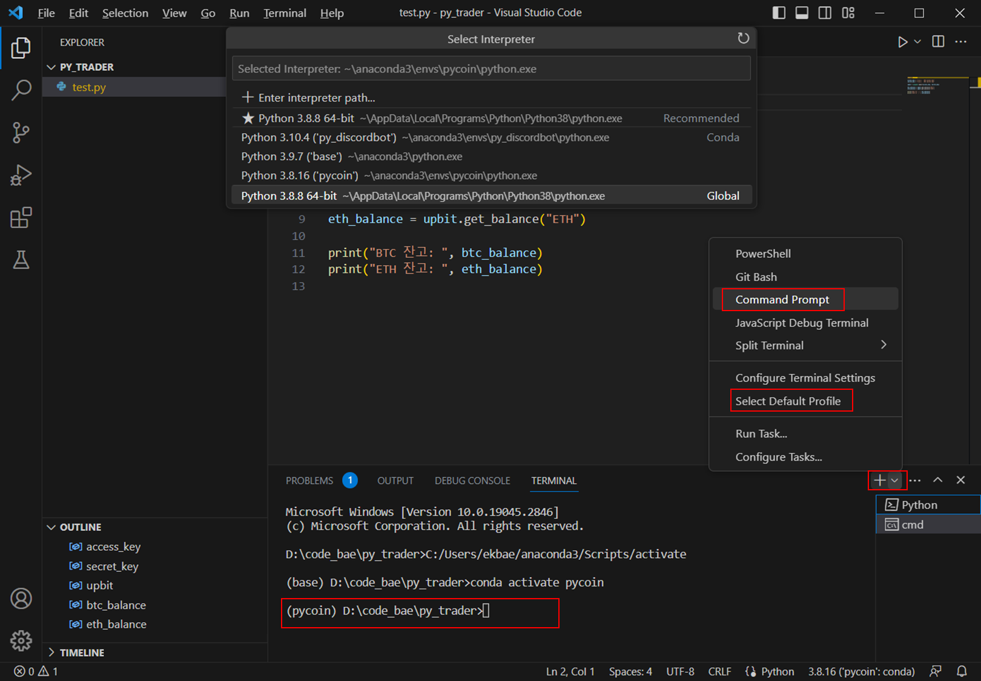The image size is (981, 681).
Task: Open the Testing flask icon
Action: click(21, 260)
